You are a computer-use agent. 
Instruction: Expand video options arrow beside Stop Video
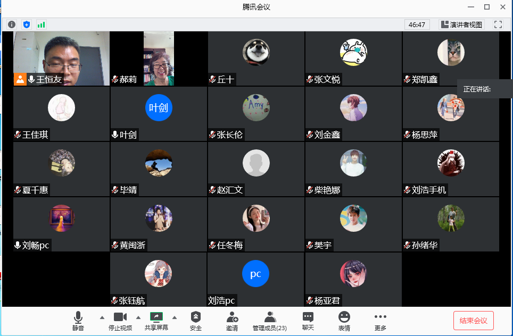[x=138, y=317]
